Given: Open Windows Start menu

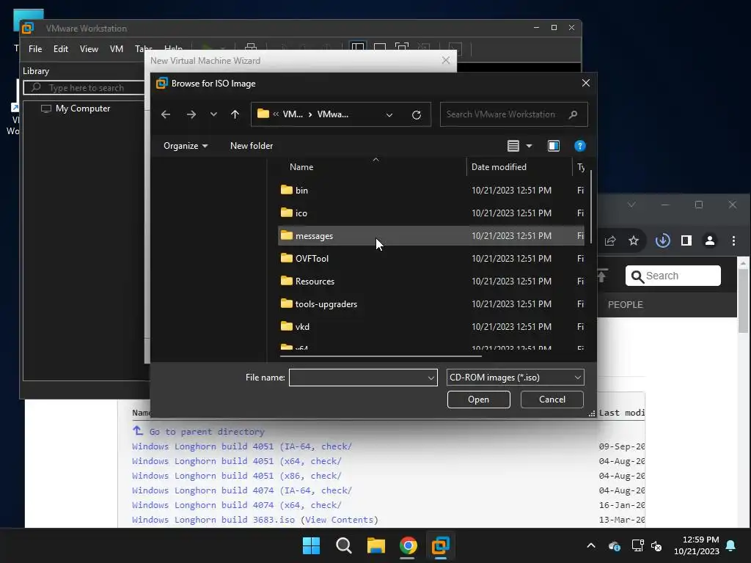Looking at the screenshot, I should pyautogui.click(x=311, y=545).
